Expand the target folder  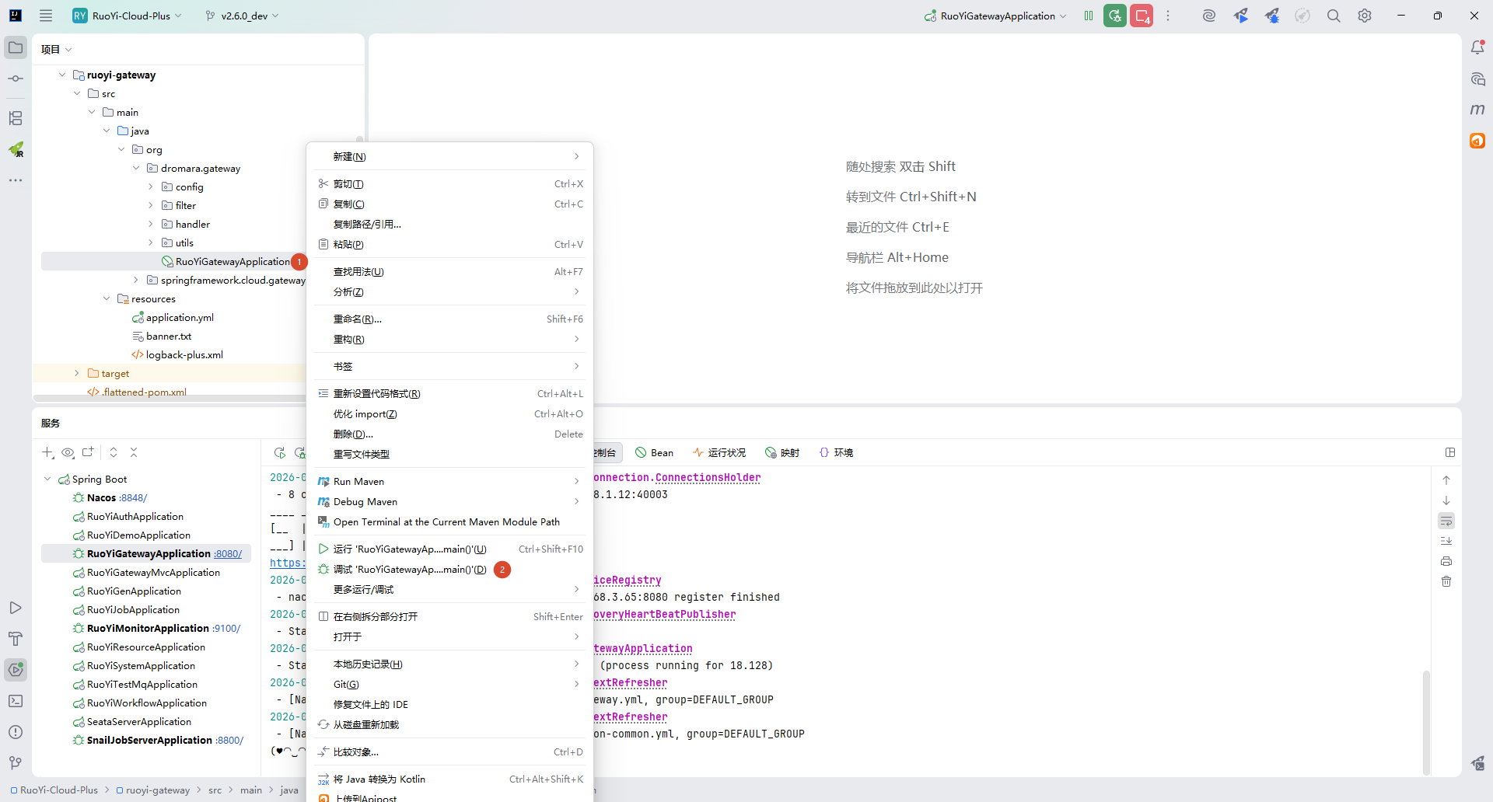tap(77, 374)
